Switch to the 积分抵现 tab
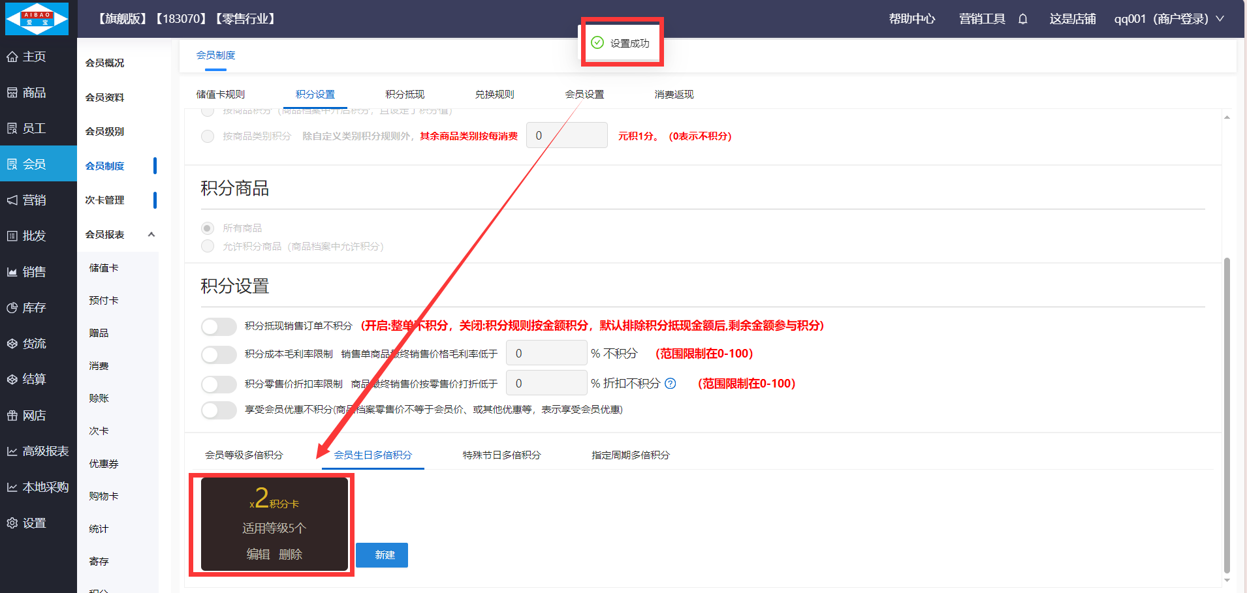 click(x=405, y=95)
